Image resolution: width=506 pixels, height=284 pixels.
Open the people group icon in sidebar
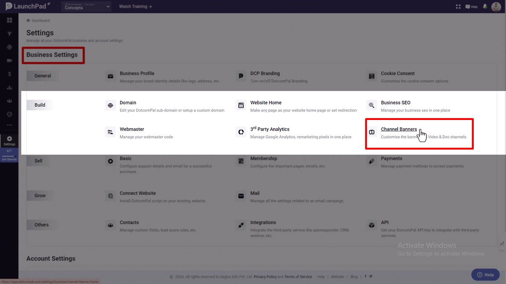tap(9, 101)
